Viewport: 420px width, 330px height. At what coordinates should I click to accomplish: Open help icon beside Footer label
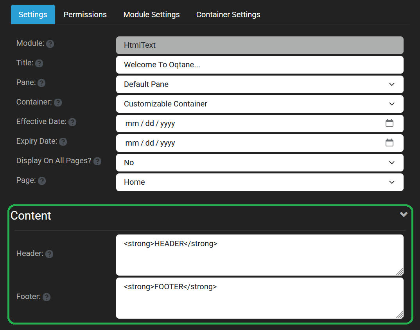[47, 297]
